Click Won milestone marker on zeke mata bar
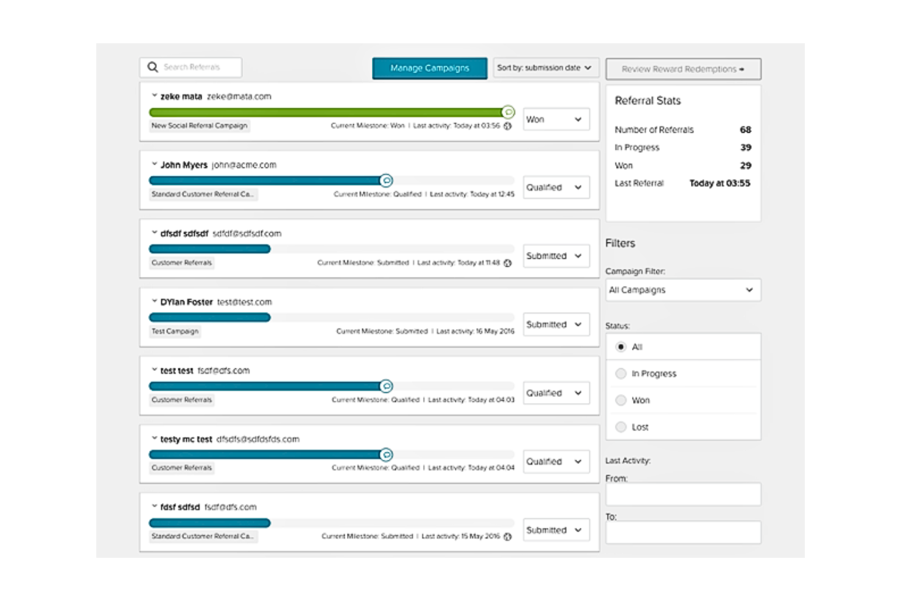 pos(508,112)
